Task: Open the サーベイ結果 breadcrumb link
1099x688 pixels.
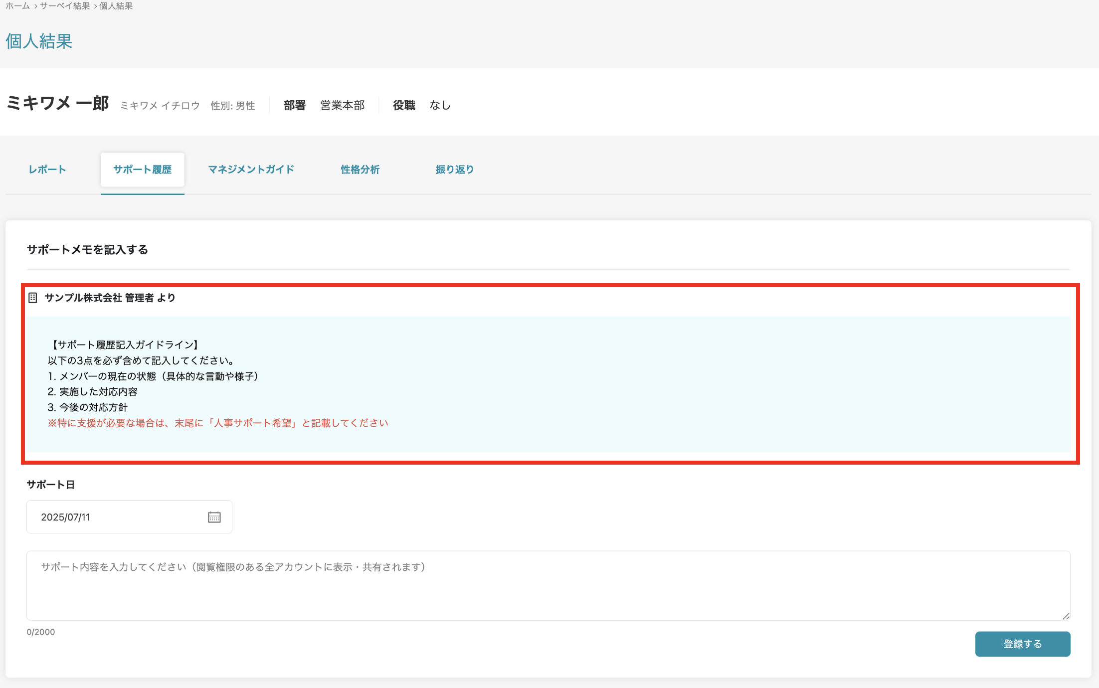Action: pyautogui.click(x=65, y=6)
